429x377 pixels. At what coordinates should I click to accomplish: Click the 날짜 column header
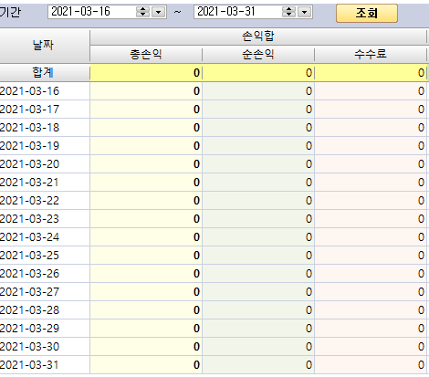coord(44,46)
